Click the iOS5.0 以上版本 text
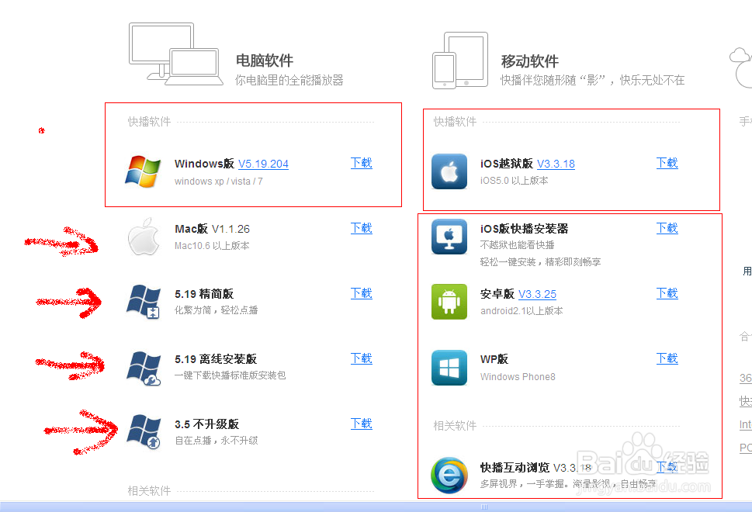Viewport: 752px width, 512px height. [514, 181]
